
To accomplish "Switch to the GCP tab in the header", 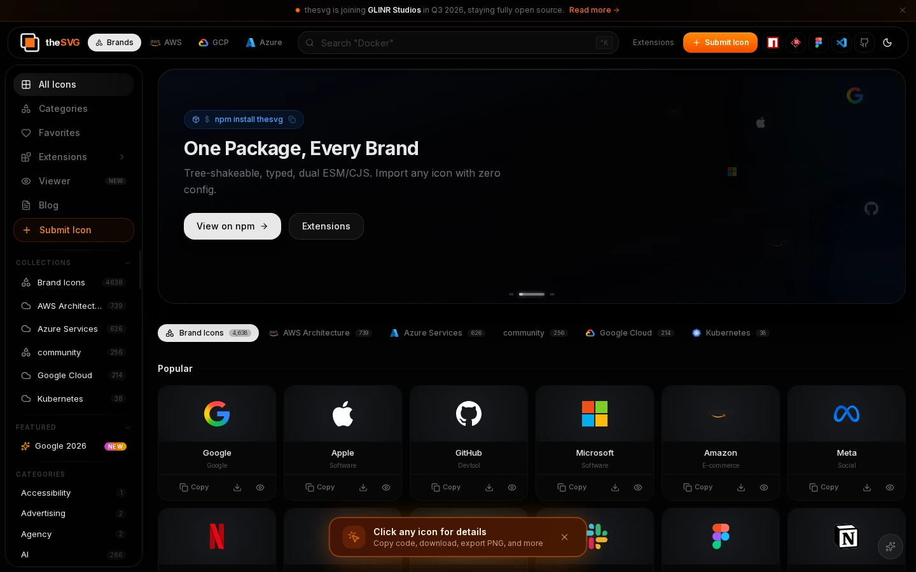I will coord(214,43).
